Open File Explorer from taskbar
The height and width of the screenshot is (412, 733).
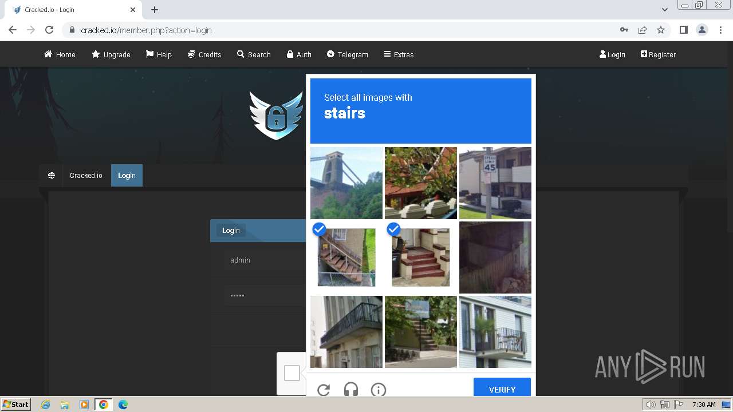point(65,405)
